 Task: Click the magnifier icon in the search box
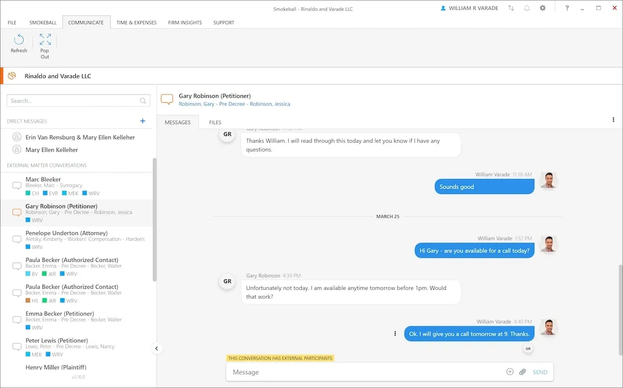click(143, 101)
